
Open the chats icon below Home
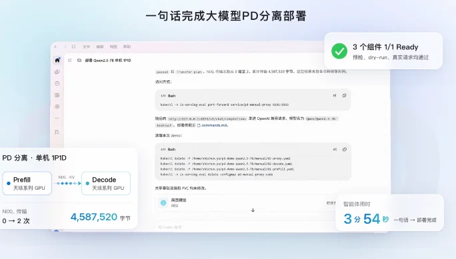[x=57, y=72]
